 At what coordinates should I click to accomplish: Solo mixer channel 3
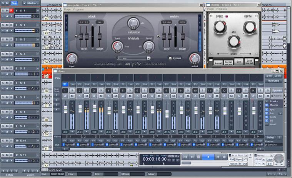point(101,91)
